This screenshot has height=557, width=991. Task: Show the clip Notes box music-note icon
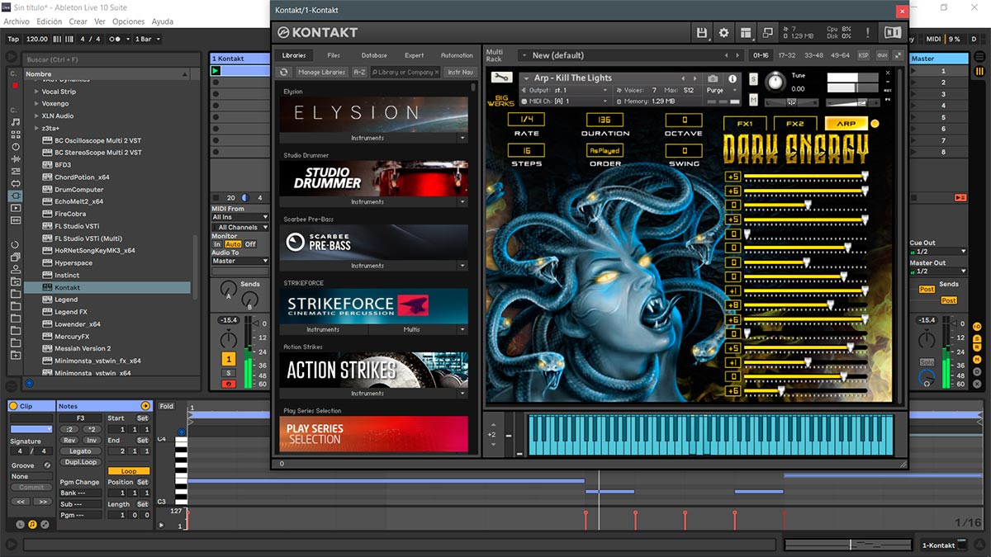[x=32, y=524]
